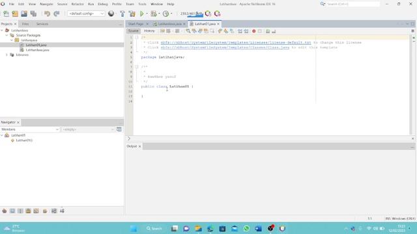Image resolution: width=417 pixels, height=234 pixels.
Task: Open WhatsApp from the taskbar
Action: click(x=246, y=228)
